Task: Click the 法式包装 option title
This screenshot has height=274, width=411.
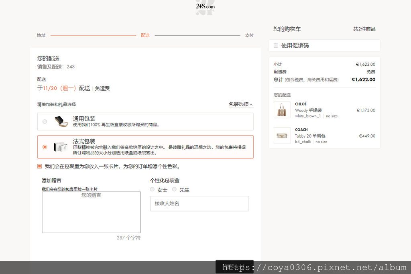Action: (x=84, y=141)
